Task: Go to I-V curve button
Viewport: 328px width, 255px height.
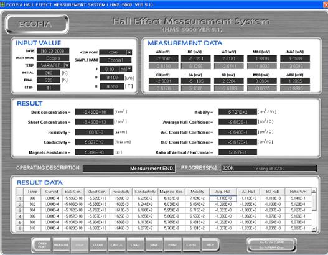Action: click(271, 243)
